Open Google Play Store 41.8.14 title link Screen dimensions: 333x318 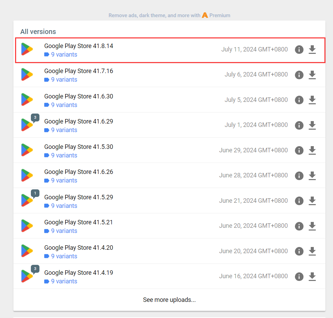click(x=79, y=46)
